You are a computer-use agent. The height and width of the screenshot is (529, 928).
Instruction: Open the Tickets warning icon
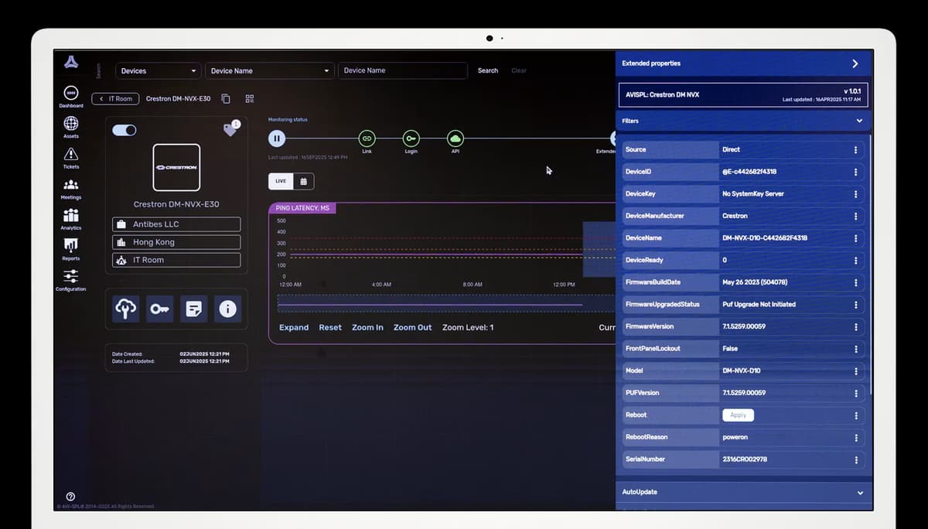(x=70, y=154)
